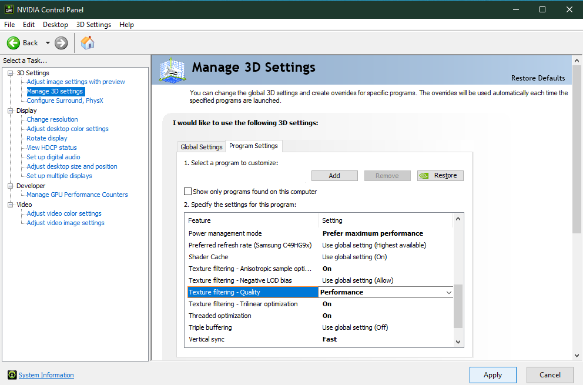Click the System Information icon
Viewport: 583px width, 385px height.
pos(12,375)
